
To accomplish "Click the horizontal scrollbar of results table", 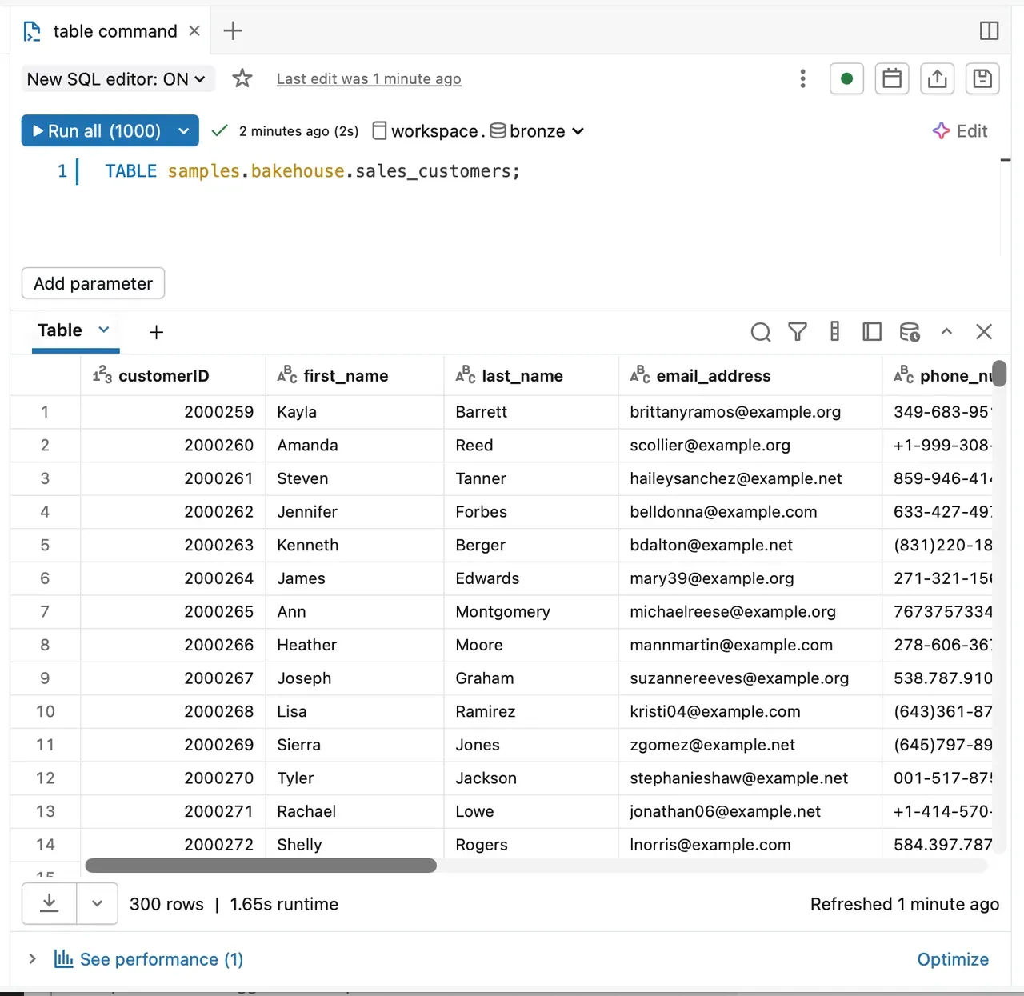I will click(x=261, y=866).
